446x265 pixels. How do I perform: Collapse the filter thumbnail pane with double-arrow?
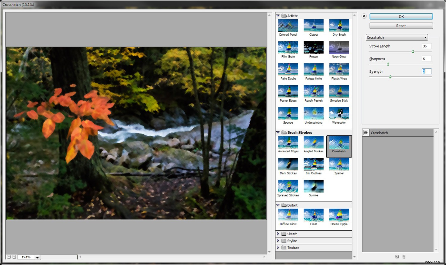[364, 16]
